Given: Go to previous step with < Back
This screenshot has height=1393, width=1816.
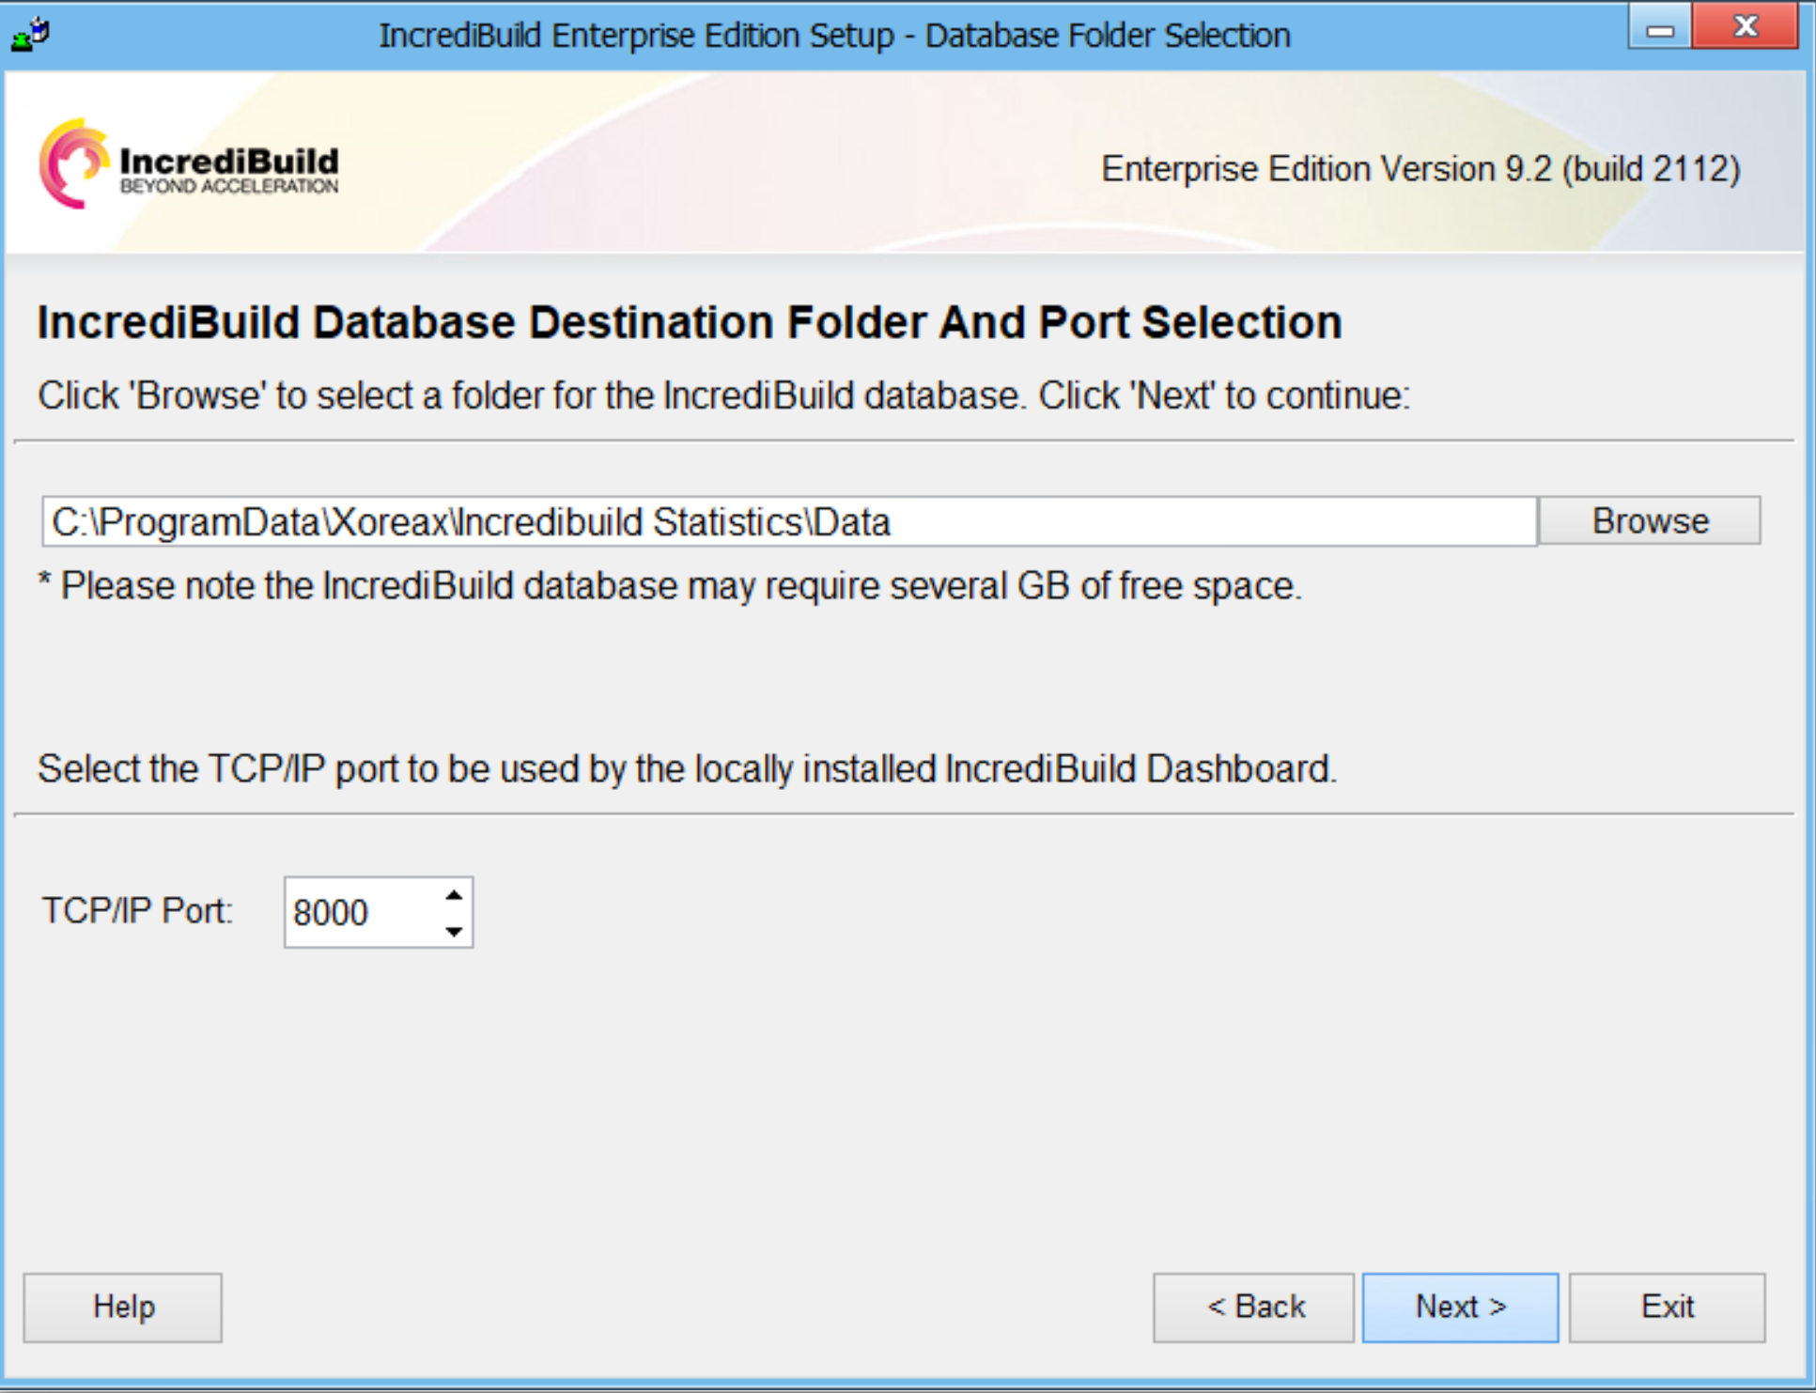Looking at the screenshot, I should (x=1253, y=1307).
